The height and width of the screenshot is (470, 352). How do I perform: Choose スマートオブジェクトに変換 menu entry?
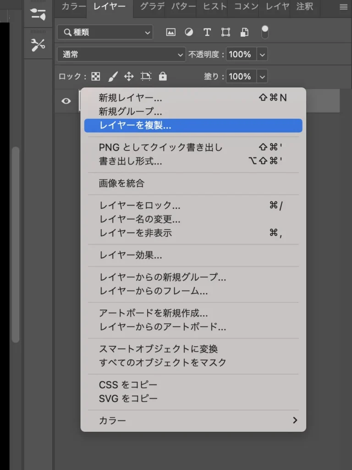(159, 349)
